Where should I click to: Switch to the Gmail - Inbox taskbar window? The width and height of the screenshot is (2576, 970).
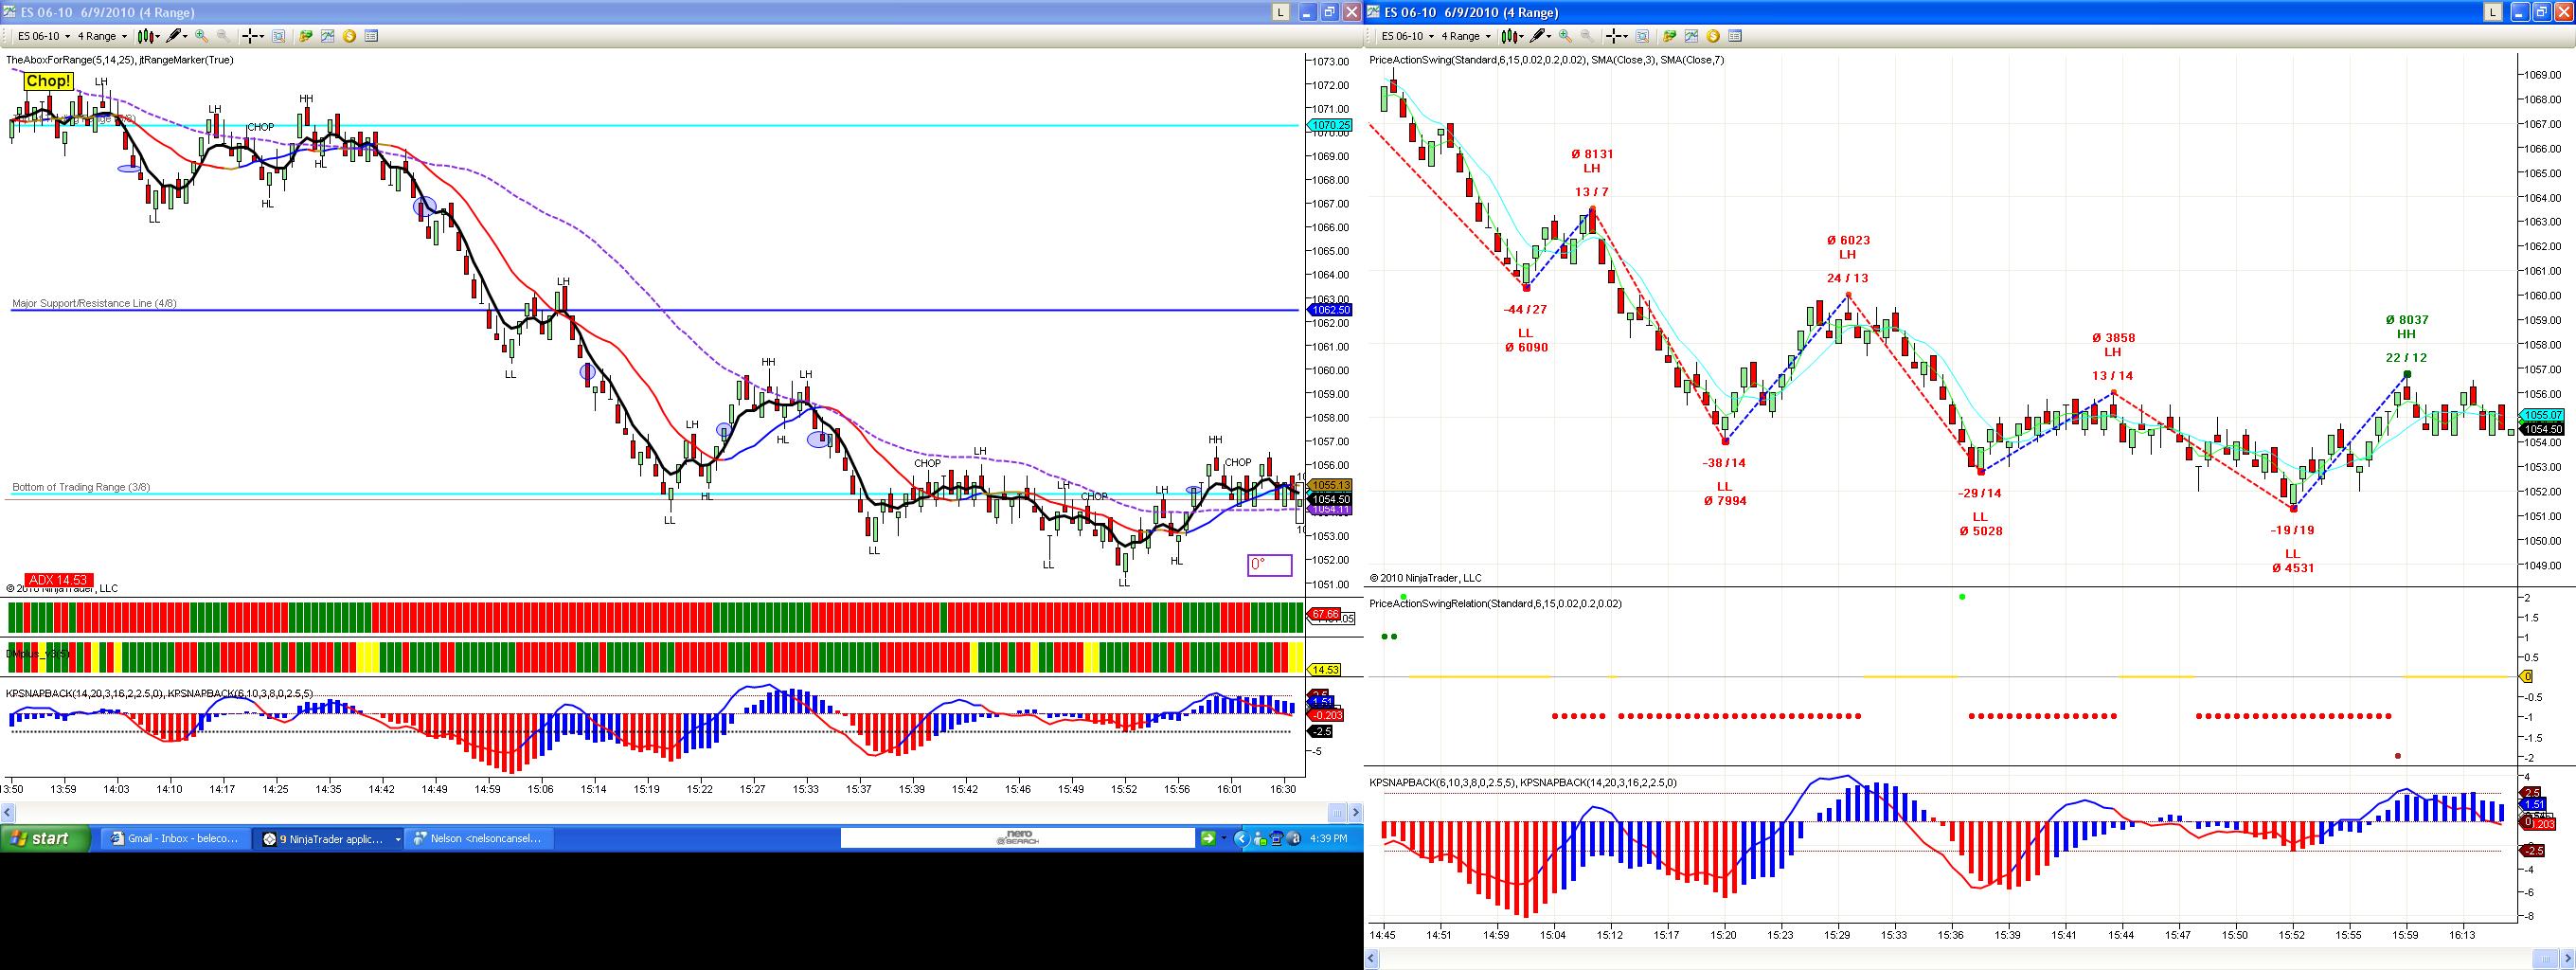point(175,839)
